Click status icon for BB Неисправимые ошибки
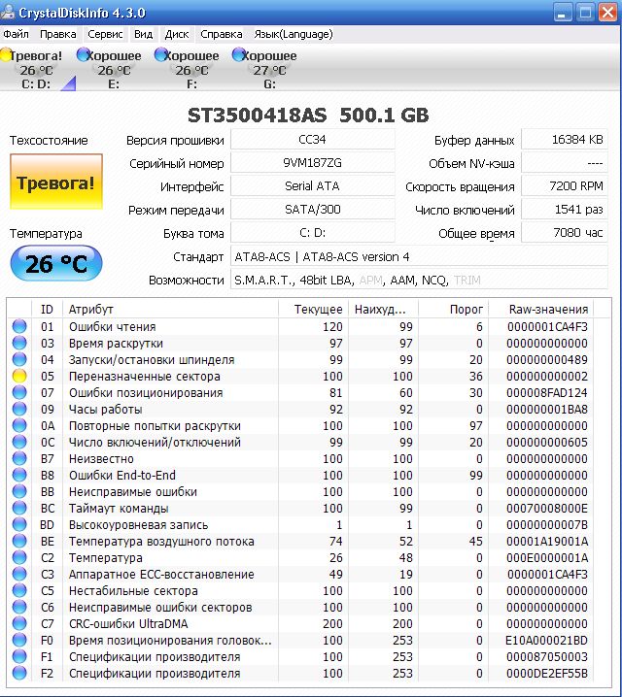Image resolution: width=622 pixels, height=697 pixels. tap(19, 491)
